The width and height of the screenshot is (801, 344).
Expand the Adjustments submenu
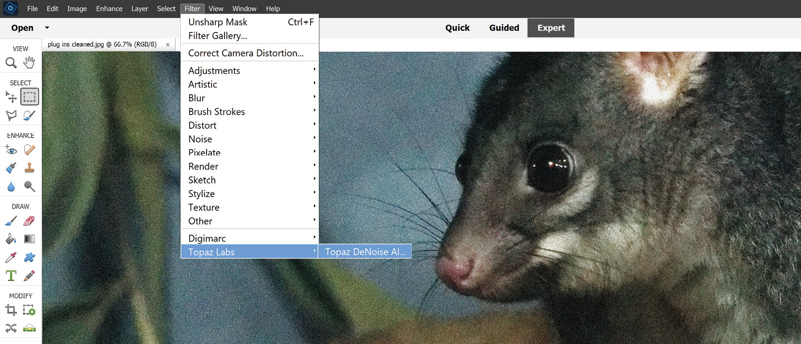[250, 71]
